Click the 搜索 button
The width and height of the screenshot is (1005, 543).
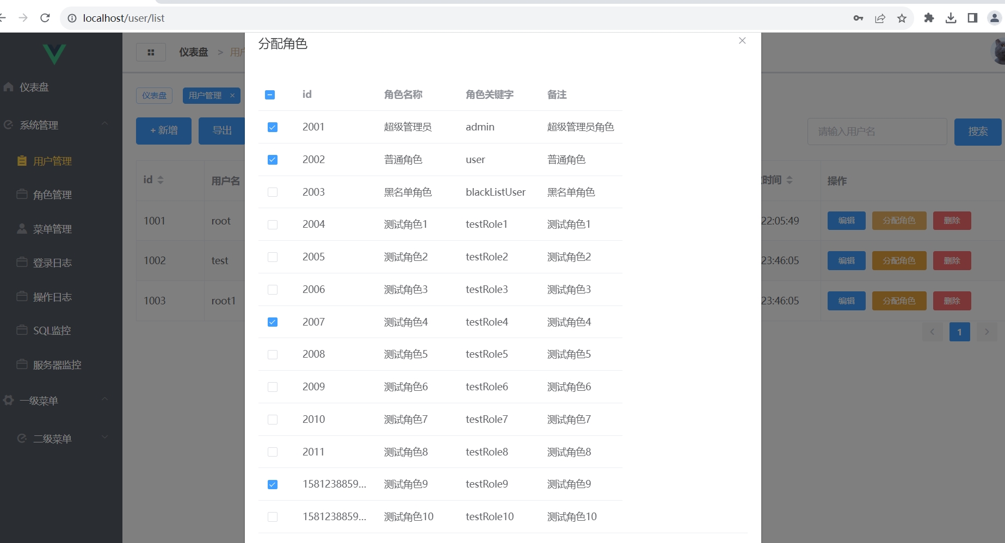click(978, 132)
